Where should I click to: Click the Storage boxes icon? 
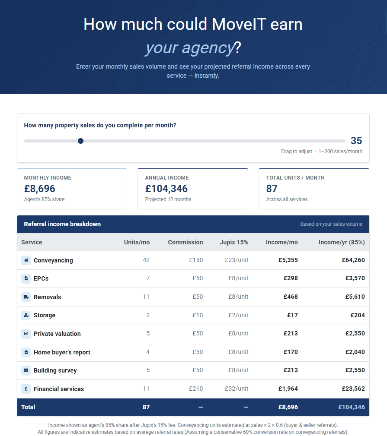tap(26, 315)
